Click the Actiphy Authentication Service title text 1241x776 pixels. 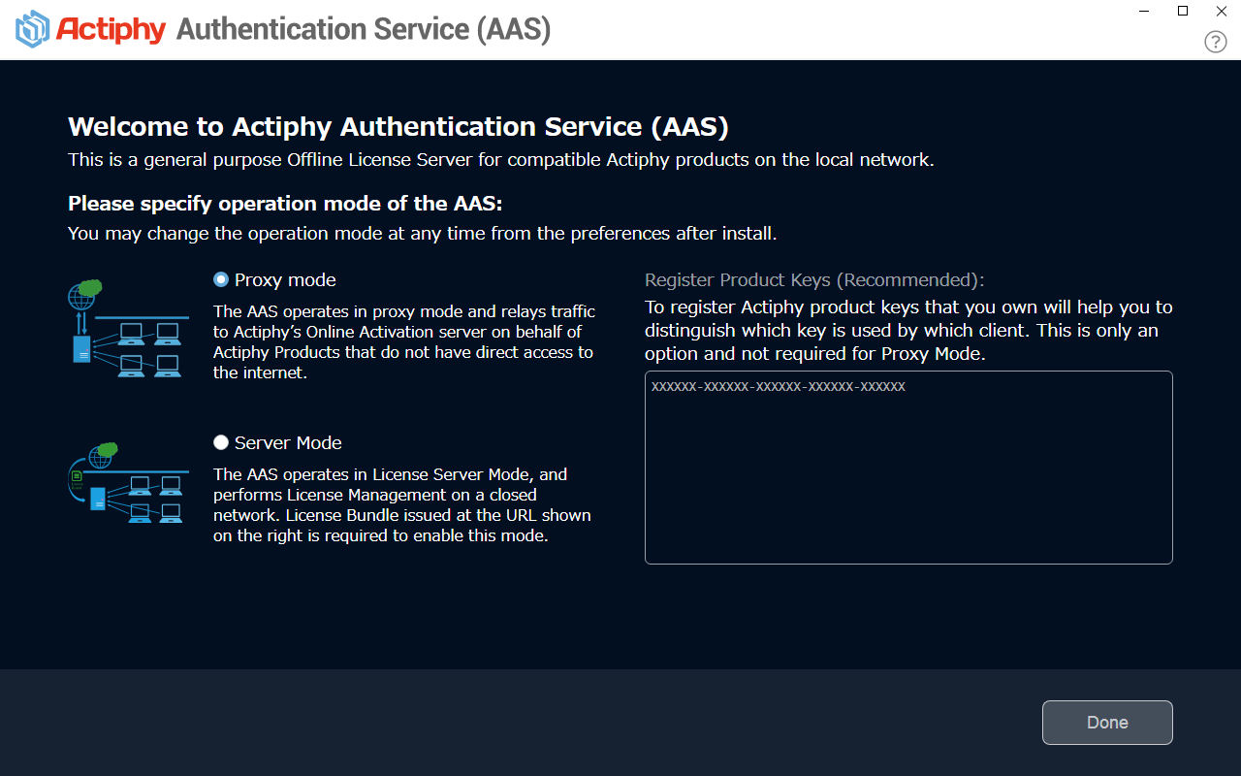coord(364,29)
